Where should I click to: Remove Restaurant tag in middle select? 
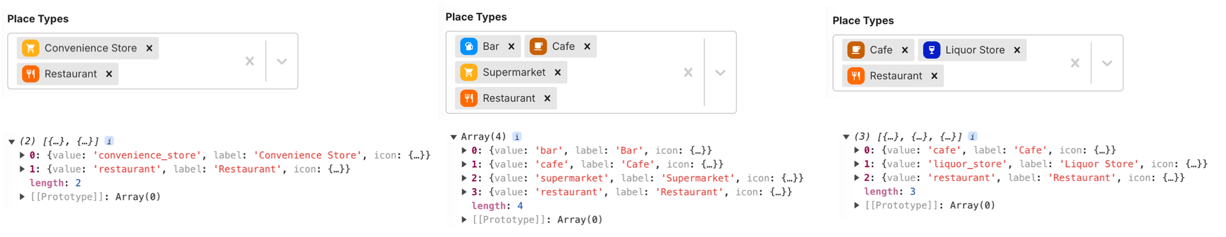click(547, 98)
